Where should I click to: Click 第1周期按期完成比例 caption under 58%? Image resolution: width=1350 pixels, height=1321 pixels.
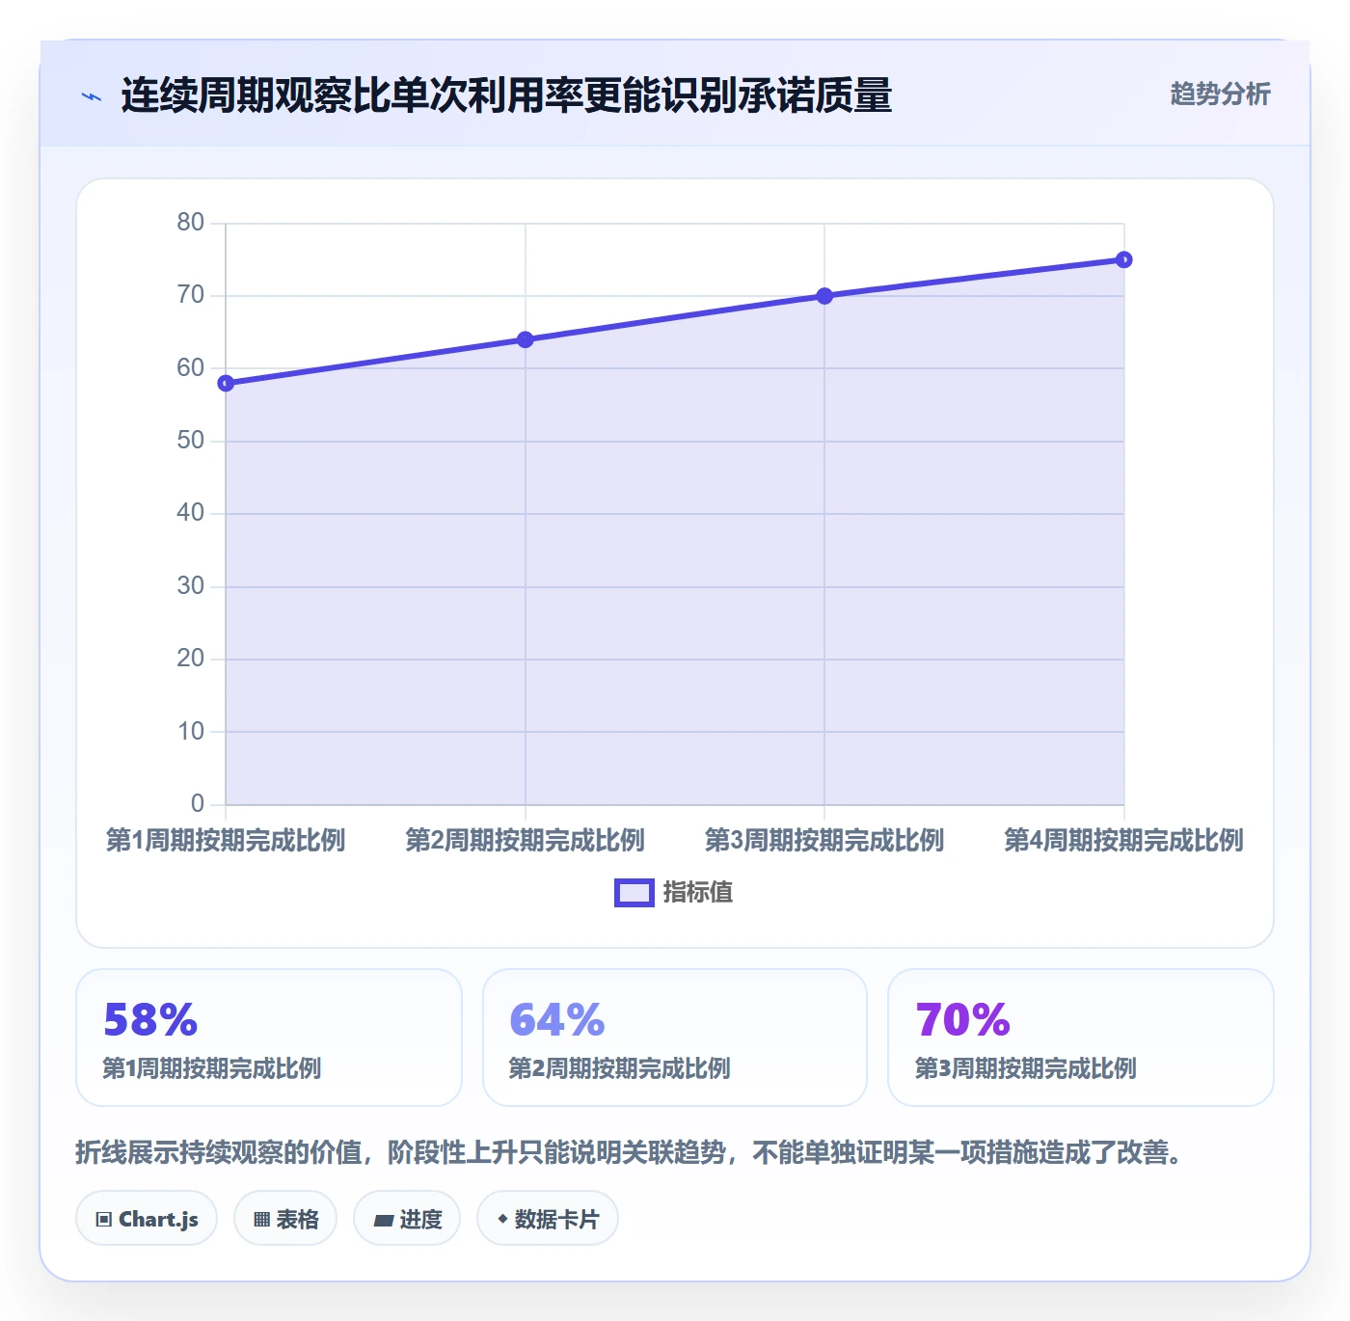tap(212, 1068)
